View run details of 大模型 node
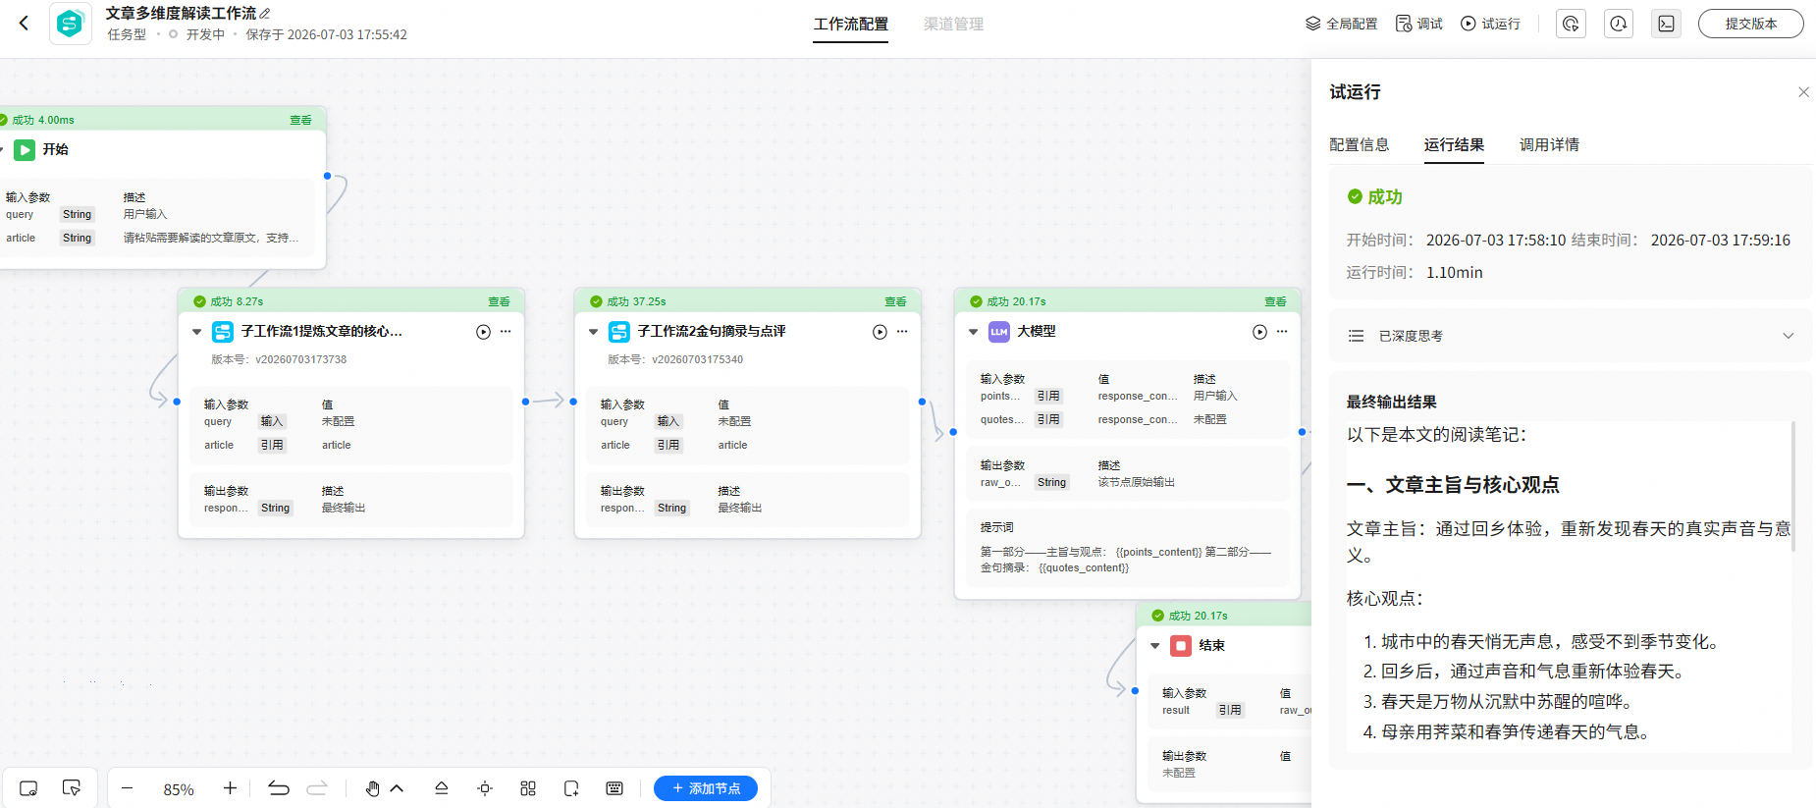1816x808 pixels. click(1275, 301)
